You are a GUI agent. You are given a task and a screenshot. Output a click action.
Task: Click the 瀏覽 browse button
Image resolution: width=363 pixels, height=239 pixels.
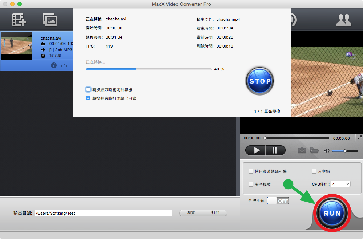(191, 213)
